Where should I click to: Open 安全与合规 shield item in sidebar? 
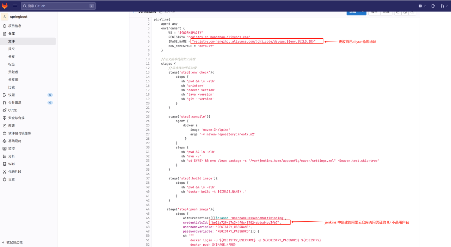5,118
